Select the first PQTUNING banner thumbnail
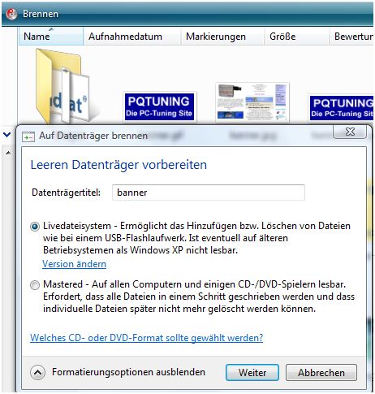This screenshot has width=375, height=394. [160, 106]
